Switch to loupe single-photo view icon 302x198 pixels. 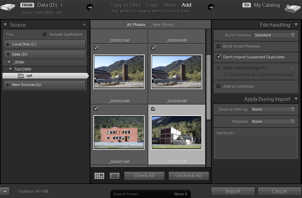(114, 176)
